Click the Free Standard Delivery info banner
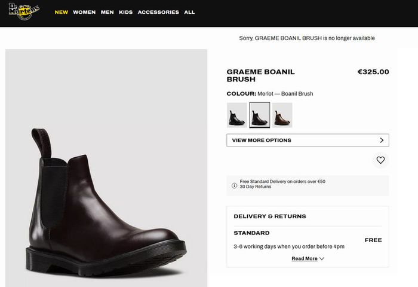This screenshot has height=287, width=418. [308, 185]
